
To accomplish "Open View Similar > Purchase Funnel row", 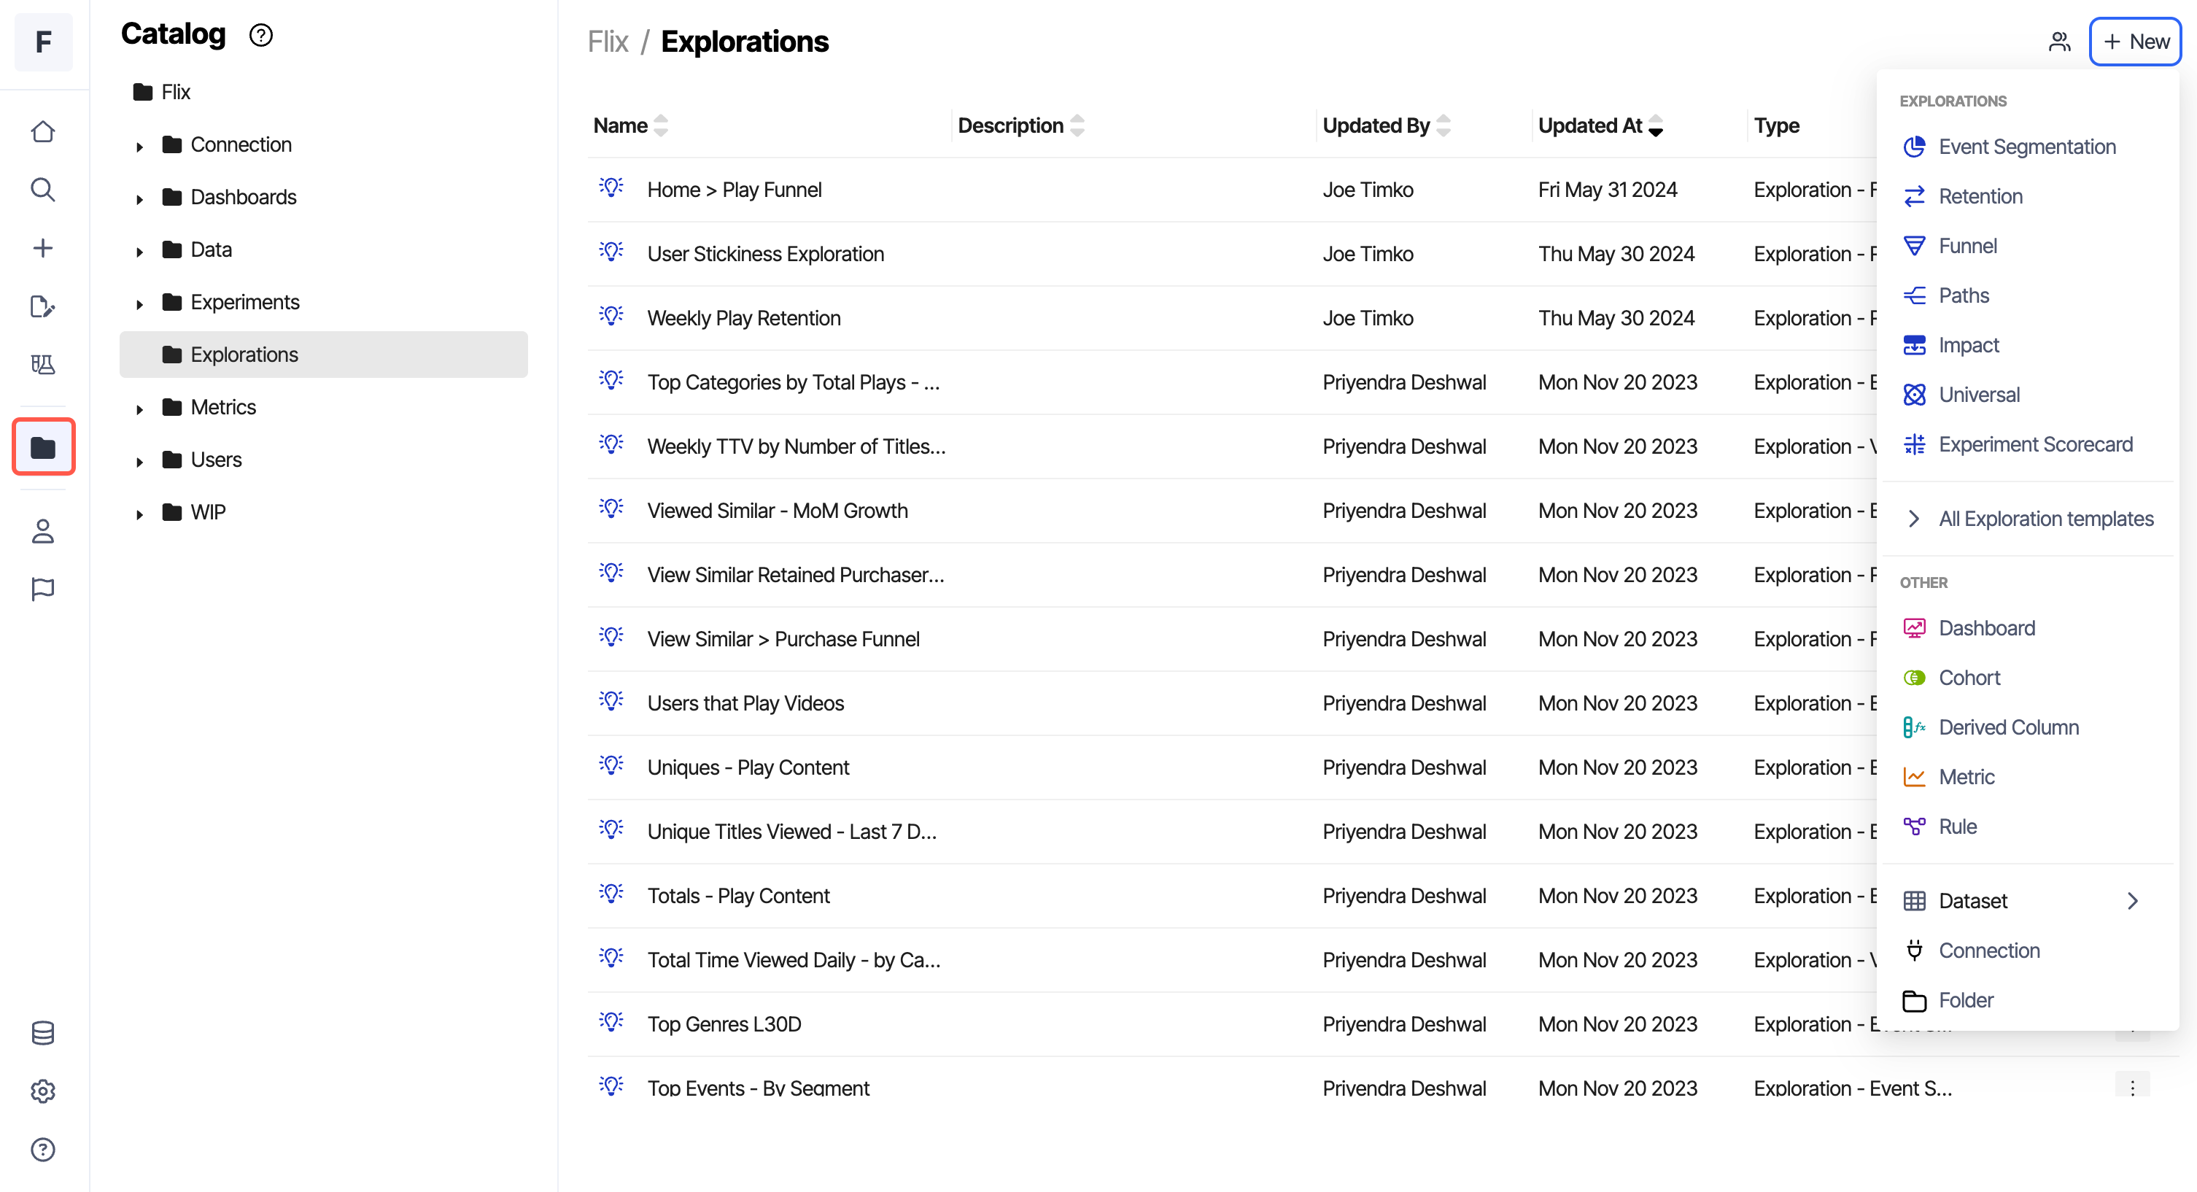I will [x=783, y=639].
